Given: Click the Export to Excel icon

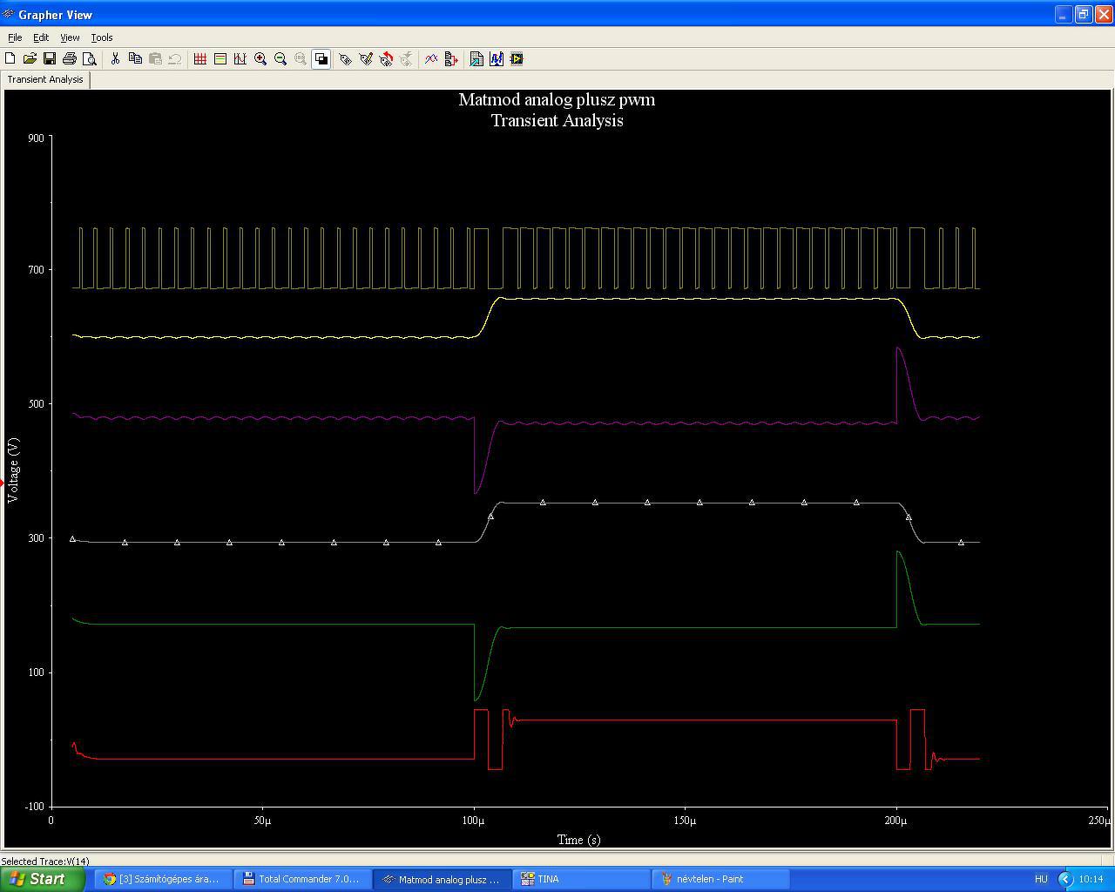Looking at the screenshot, I should [x=476, y=58].
